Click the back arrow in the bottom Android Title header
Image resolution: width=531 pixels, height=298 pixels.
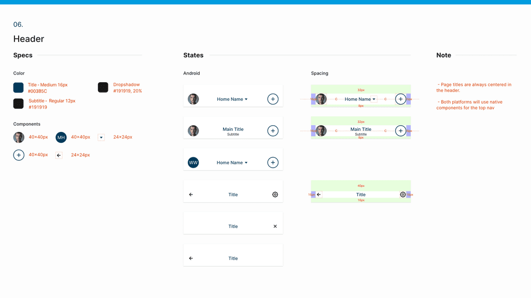click(x=191, y=258)
